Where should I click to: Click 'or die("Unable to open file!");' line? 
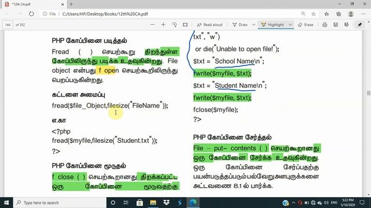237,49
